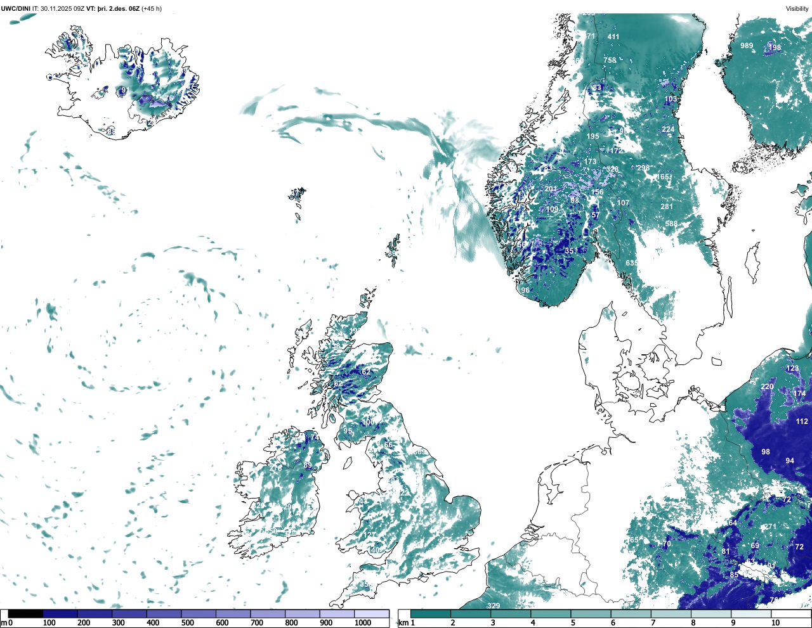Viewport: 812px width, 628px height.
Task: Click the '281' value over Sweden
Action: tap(666, 207)
